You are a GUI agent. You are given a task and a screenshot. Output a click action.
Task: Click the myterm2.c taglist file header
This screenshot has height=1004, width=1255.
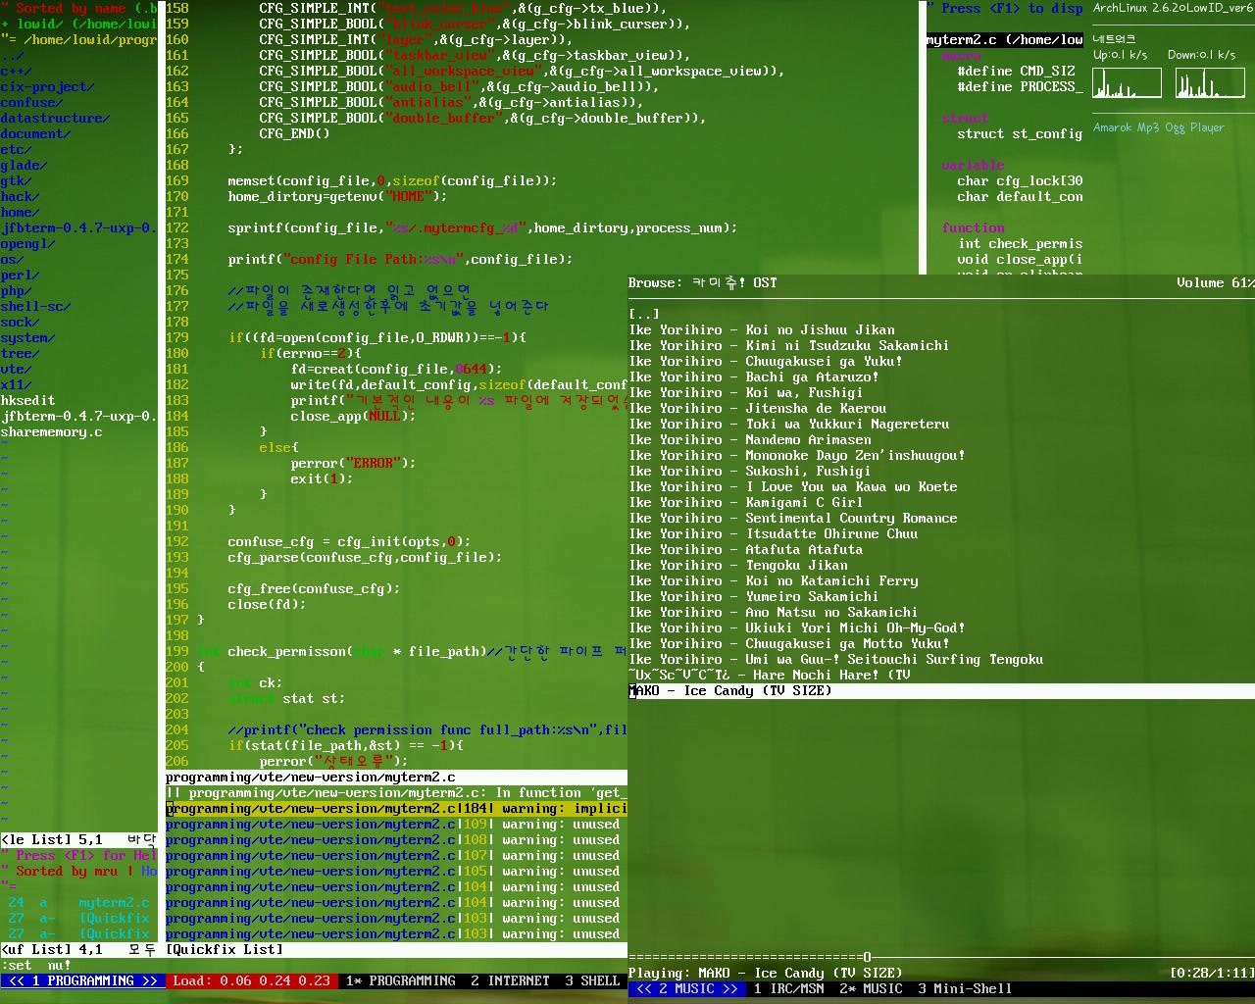pyautogui.click(x=1005, y=39)
